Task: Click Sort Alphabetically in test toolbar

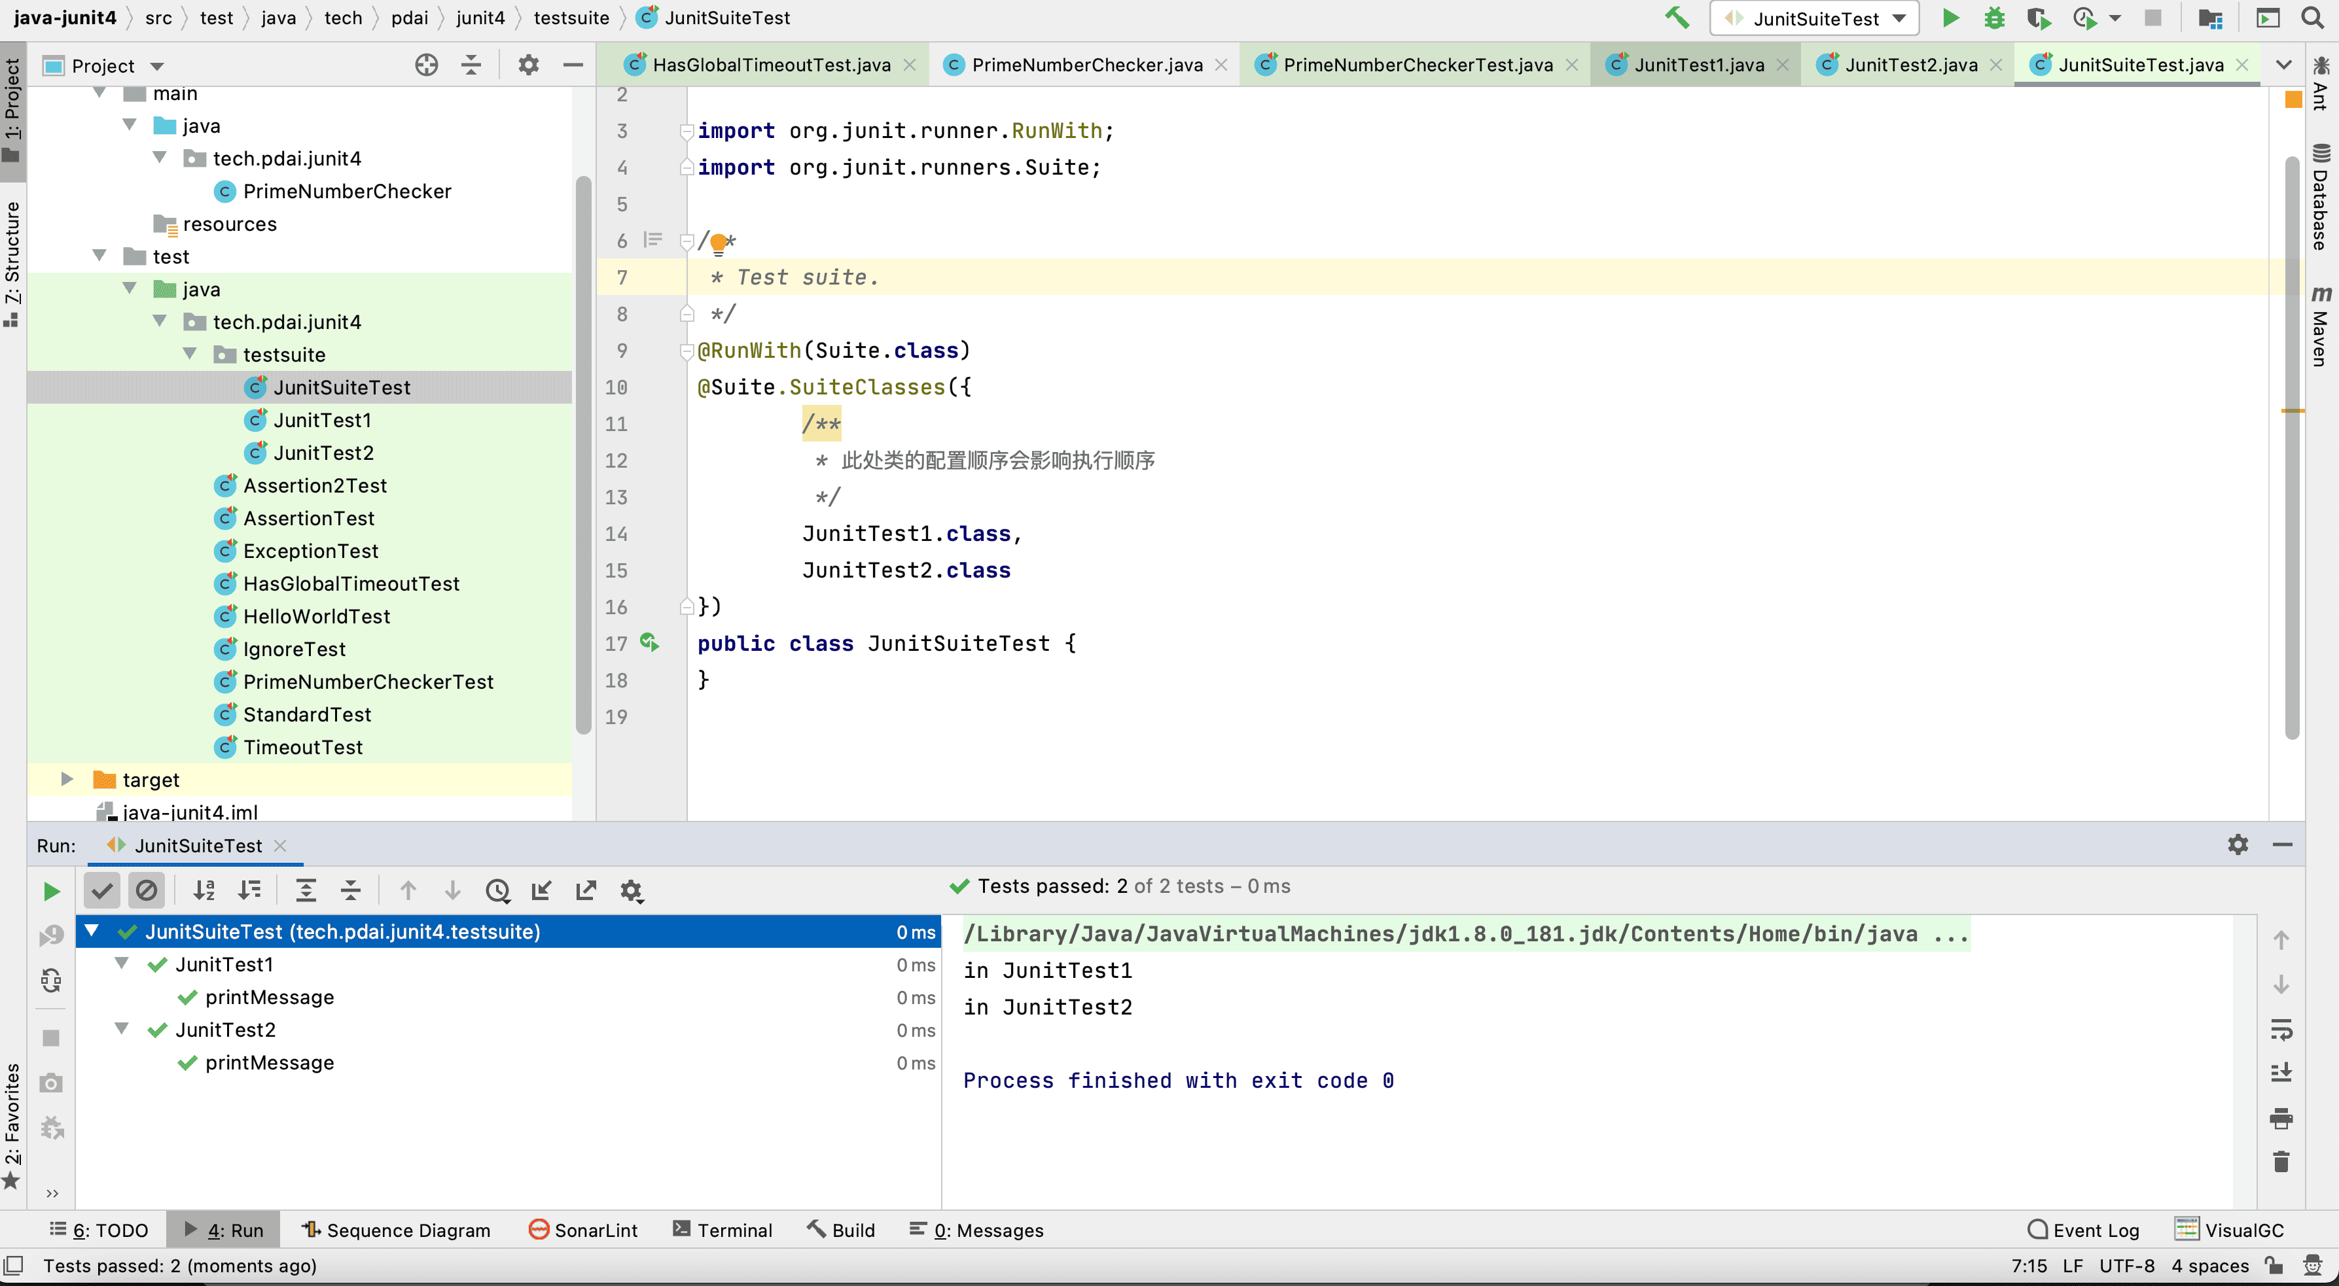Action: [204, 890]
